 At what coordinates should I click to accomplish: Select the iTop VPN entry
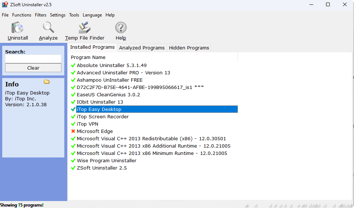[87, 124]
